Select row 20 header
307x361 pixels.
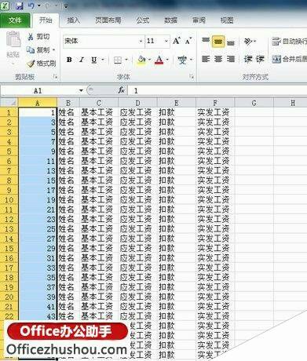9,297
